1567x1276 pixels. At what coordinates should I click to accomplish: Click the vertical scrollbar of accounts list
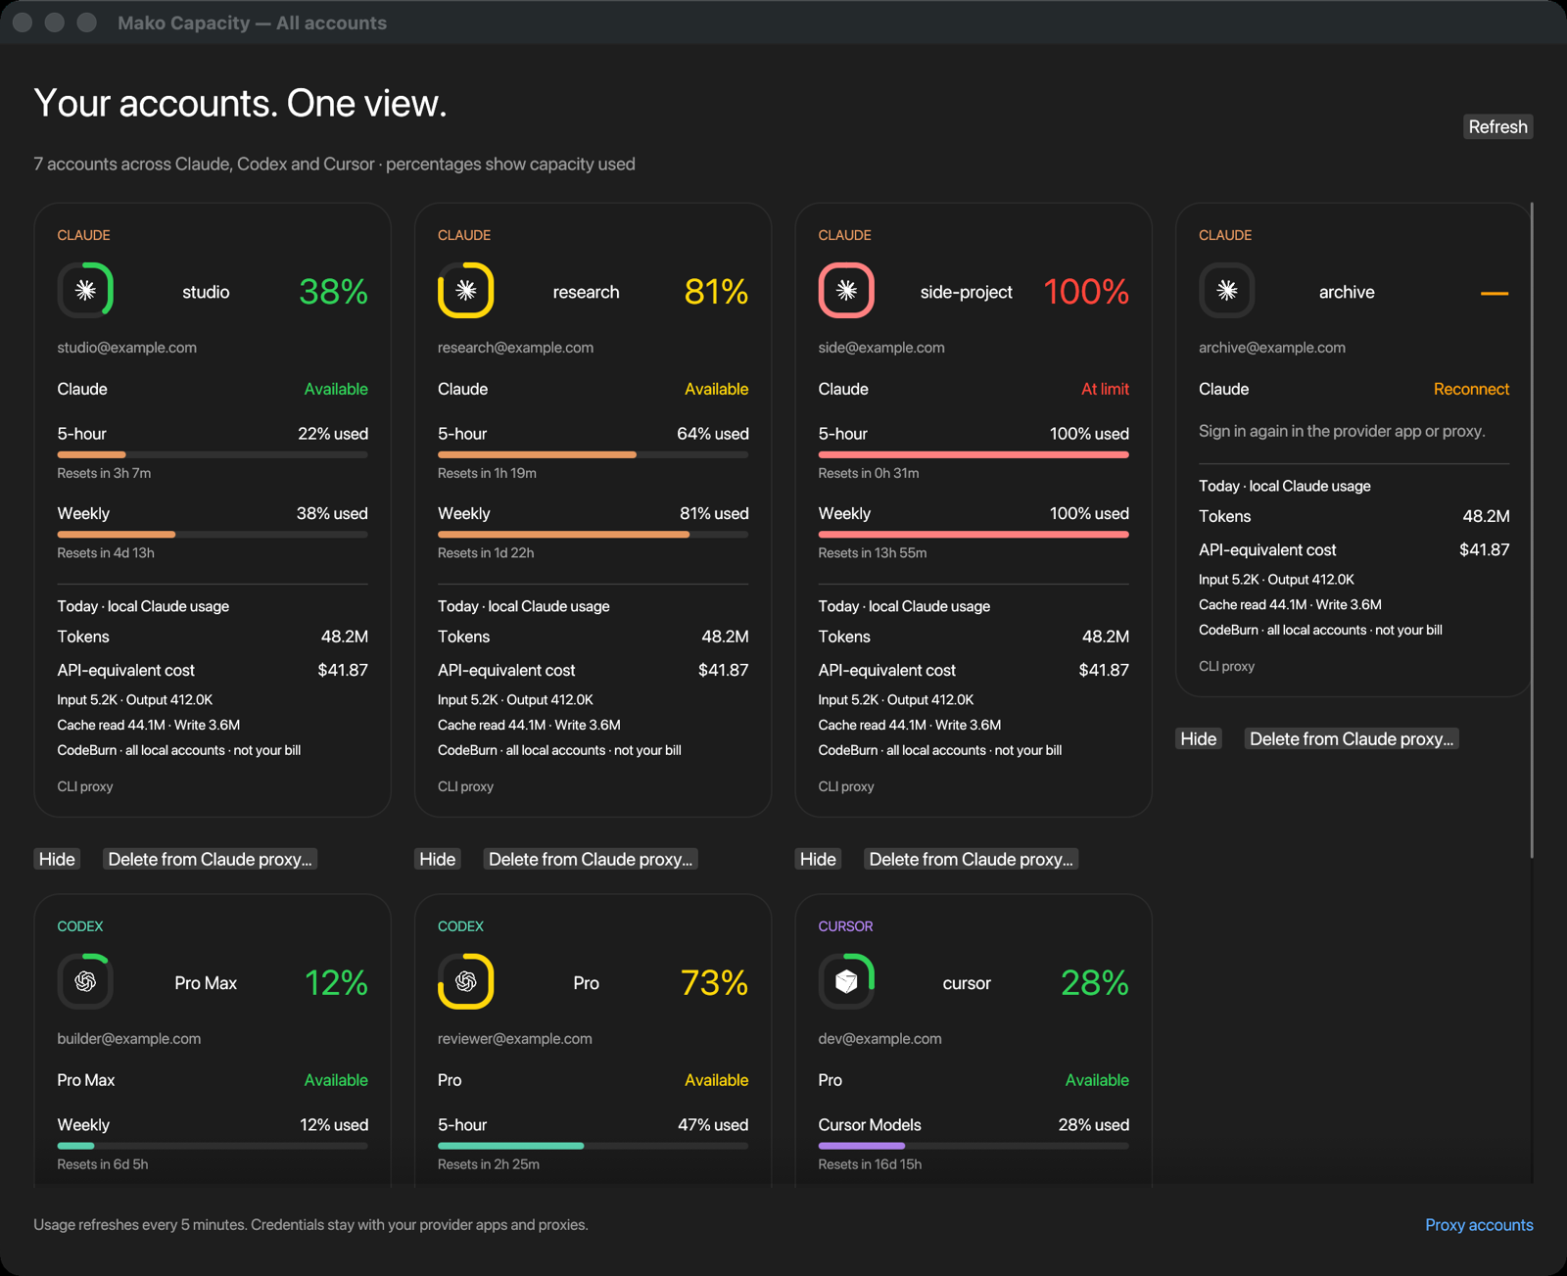click(x=1532, y=531)
